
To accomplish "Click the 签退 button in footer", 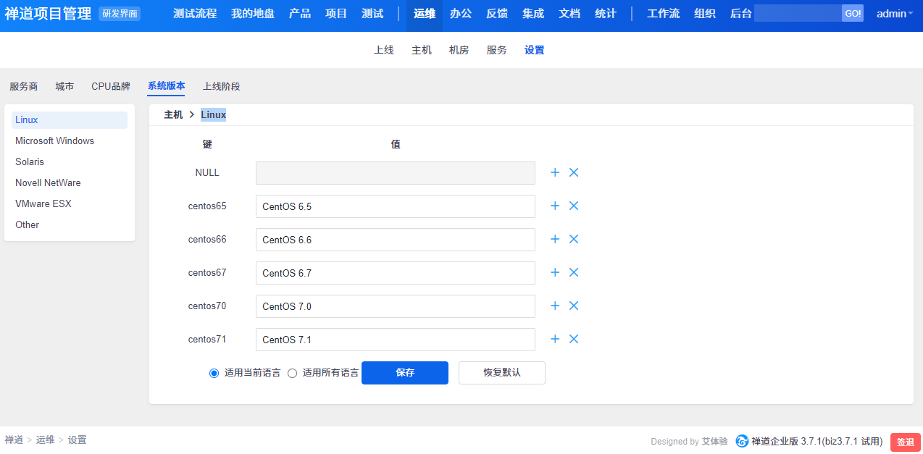I will 905,442.
